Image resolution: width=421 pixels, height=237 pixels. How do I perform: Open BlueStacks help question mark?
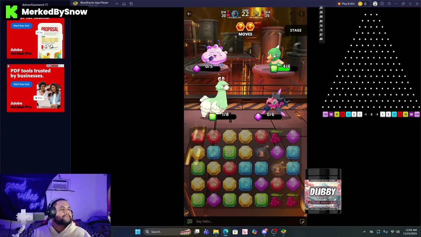click(x=382, y=4)
